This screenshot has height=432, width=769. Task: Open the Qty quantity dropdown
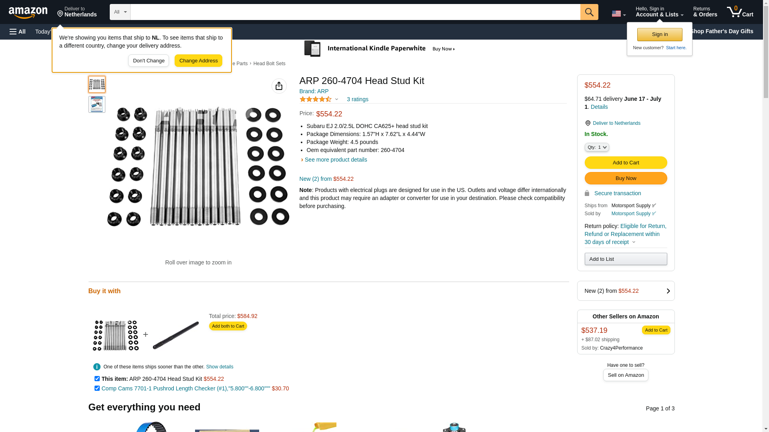coord(597,147)
